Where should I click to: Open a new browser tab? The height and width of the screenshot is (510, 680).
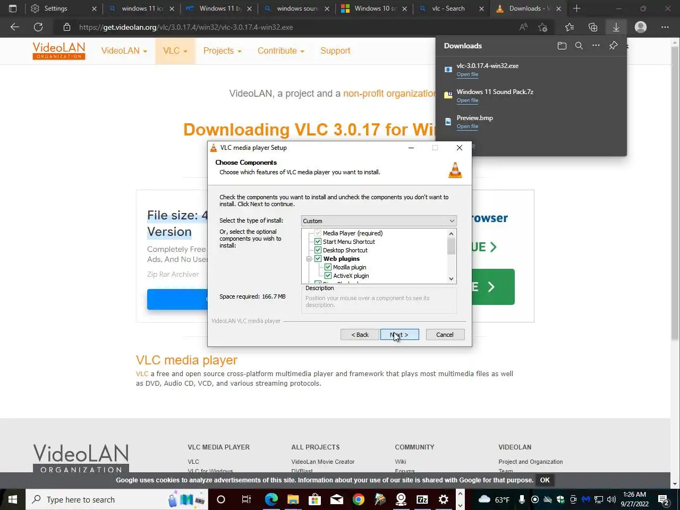[x=577, y=8]
